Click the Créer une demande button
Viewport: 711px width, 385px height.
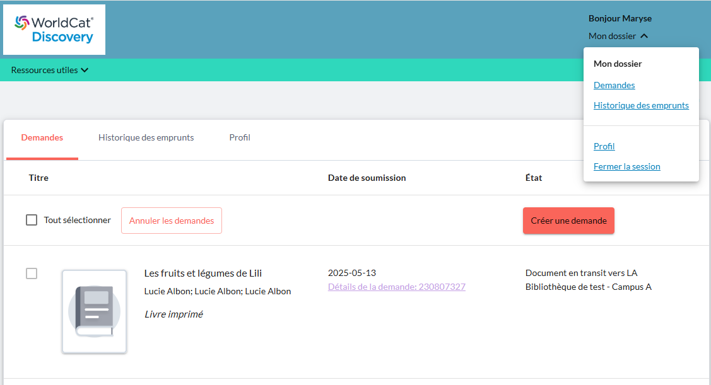[x=568, y=221]
